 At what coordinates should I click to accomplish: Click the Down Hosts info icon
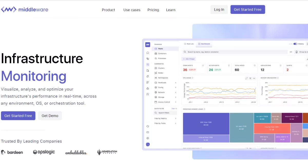click(x=203, y=65)
